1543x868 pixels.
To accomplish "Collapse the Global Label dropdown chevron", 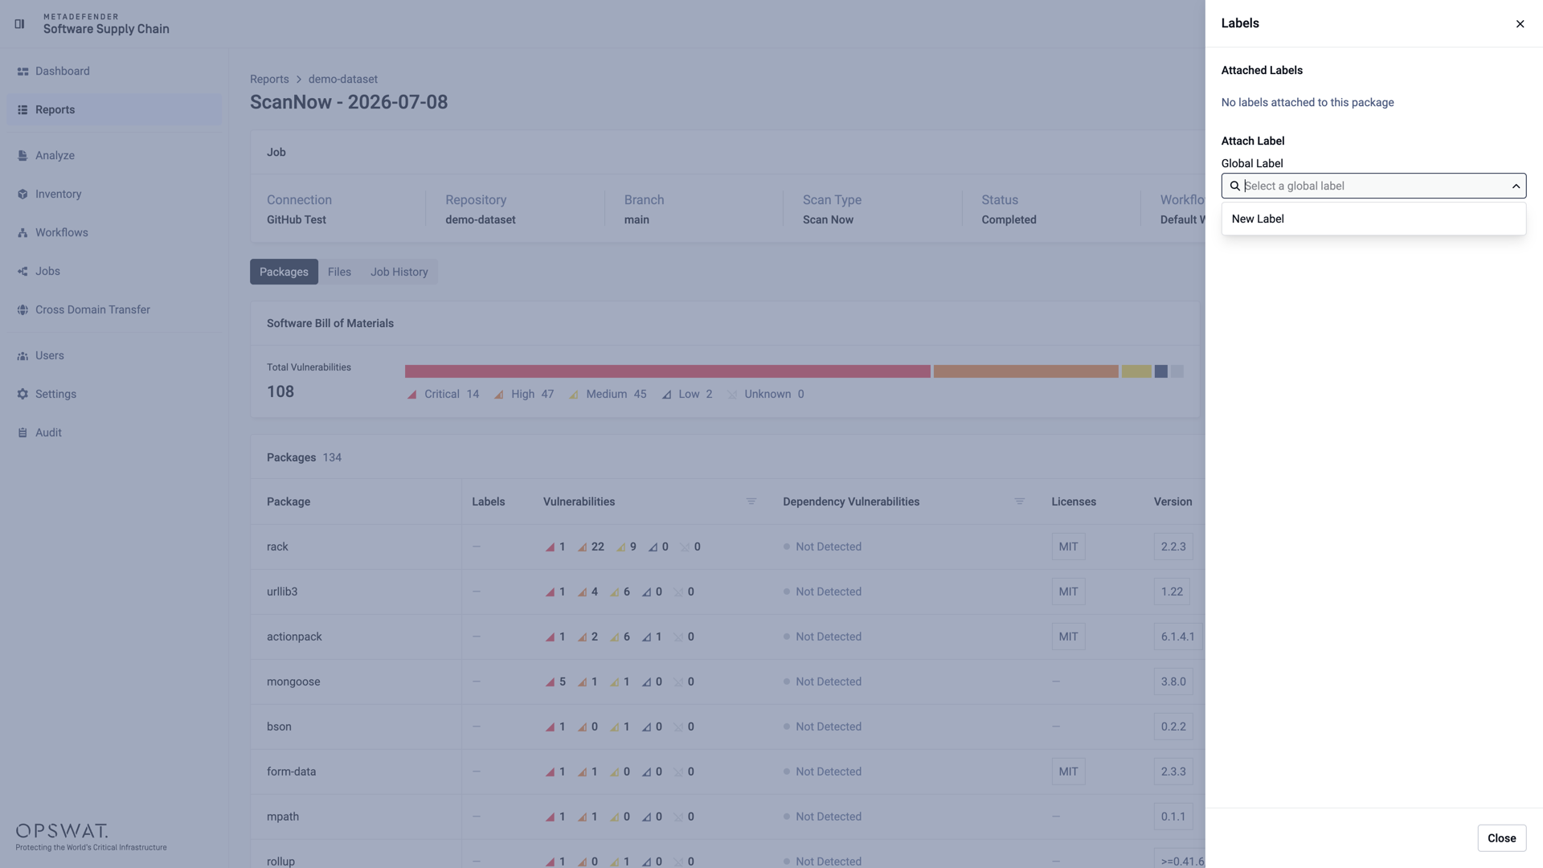I will tap(1516, 186).
